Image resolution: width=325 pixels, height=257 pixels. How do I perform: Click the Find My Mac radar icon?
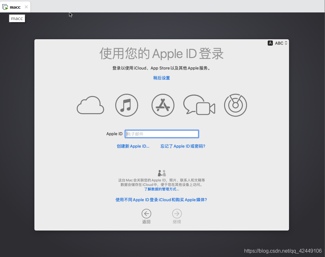(x=236, y=105)
